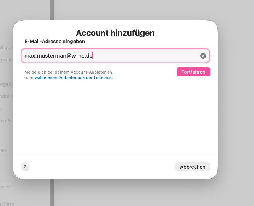The image size is (254, 206).
Task: Click the 'Account hinzufügen' dialog title
Action: (x=115, y=33)
